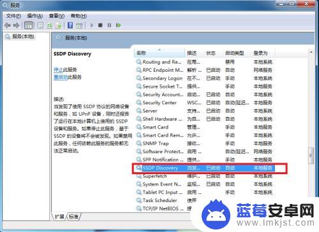Image resolution: width=319 pixels, height=232 pixels.
Task: Click the Pause service icon
Action: (x=109, y=25)
